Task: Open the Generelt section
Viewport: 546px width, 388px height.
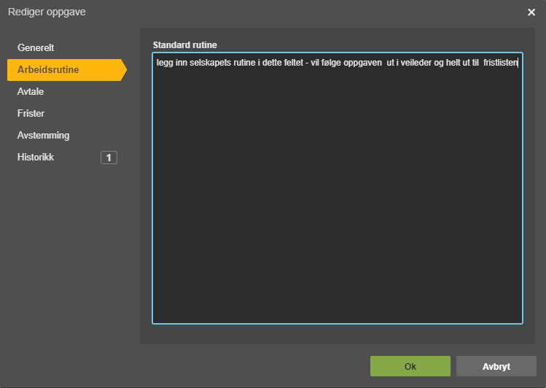Action: point(36,47)
